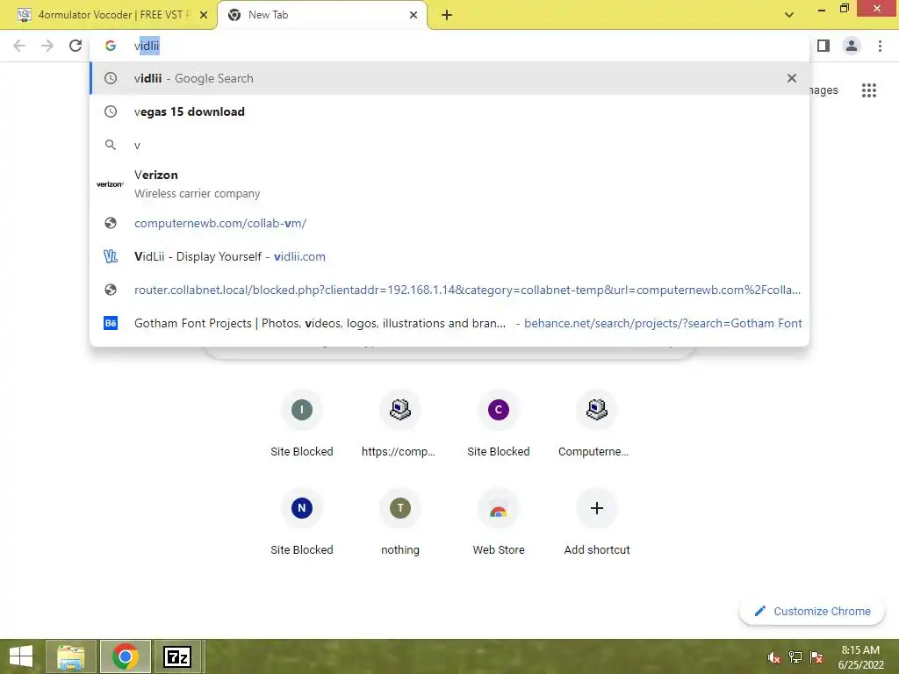Click the Chrome taskbar icon
Viewport: 899px width, 674px height.
click(x=126, y=656)
